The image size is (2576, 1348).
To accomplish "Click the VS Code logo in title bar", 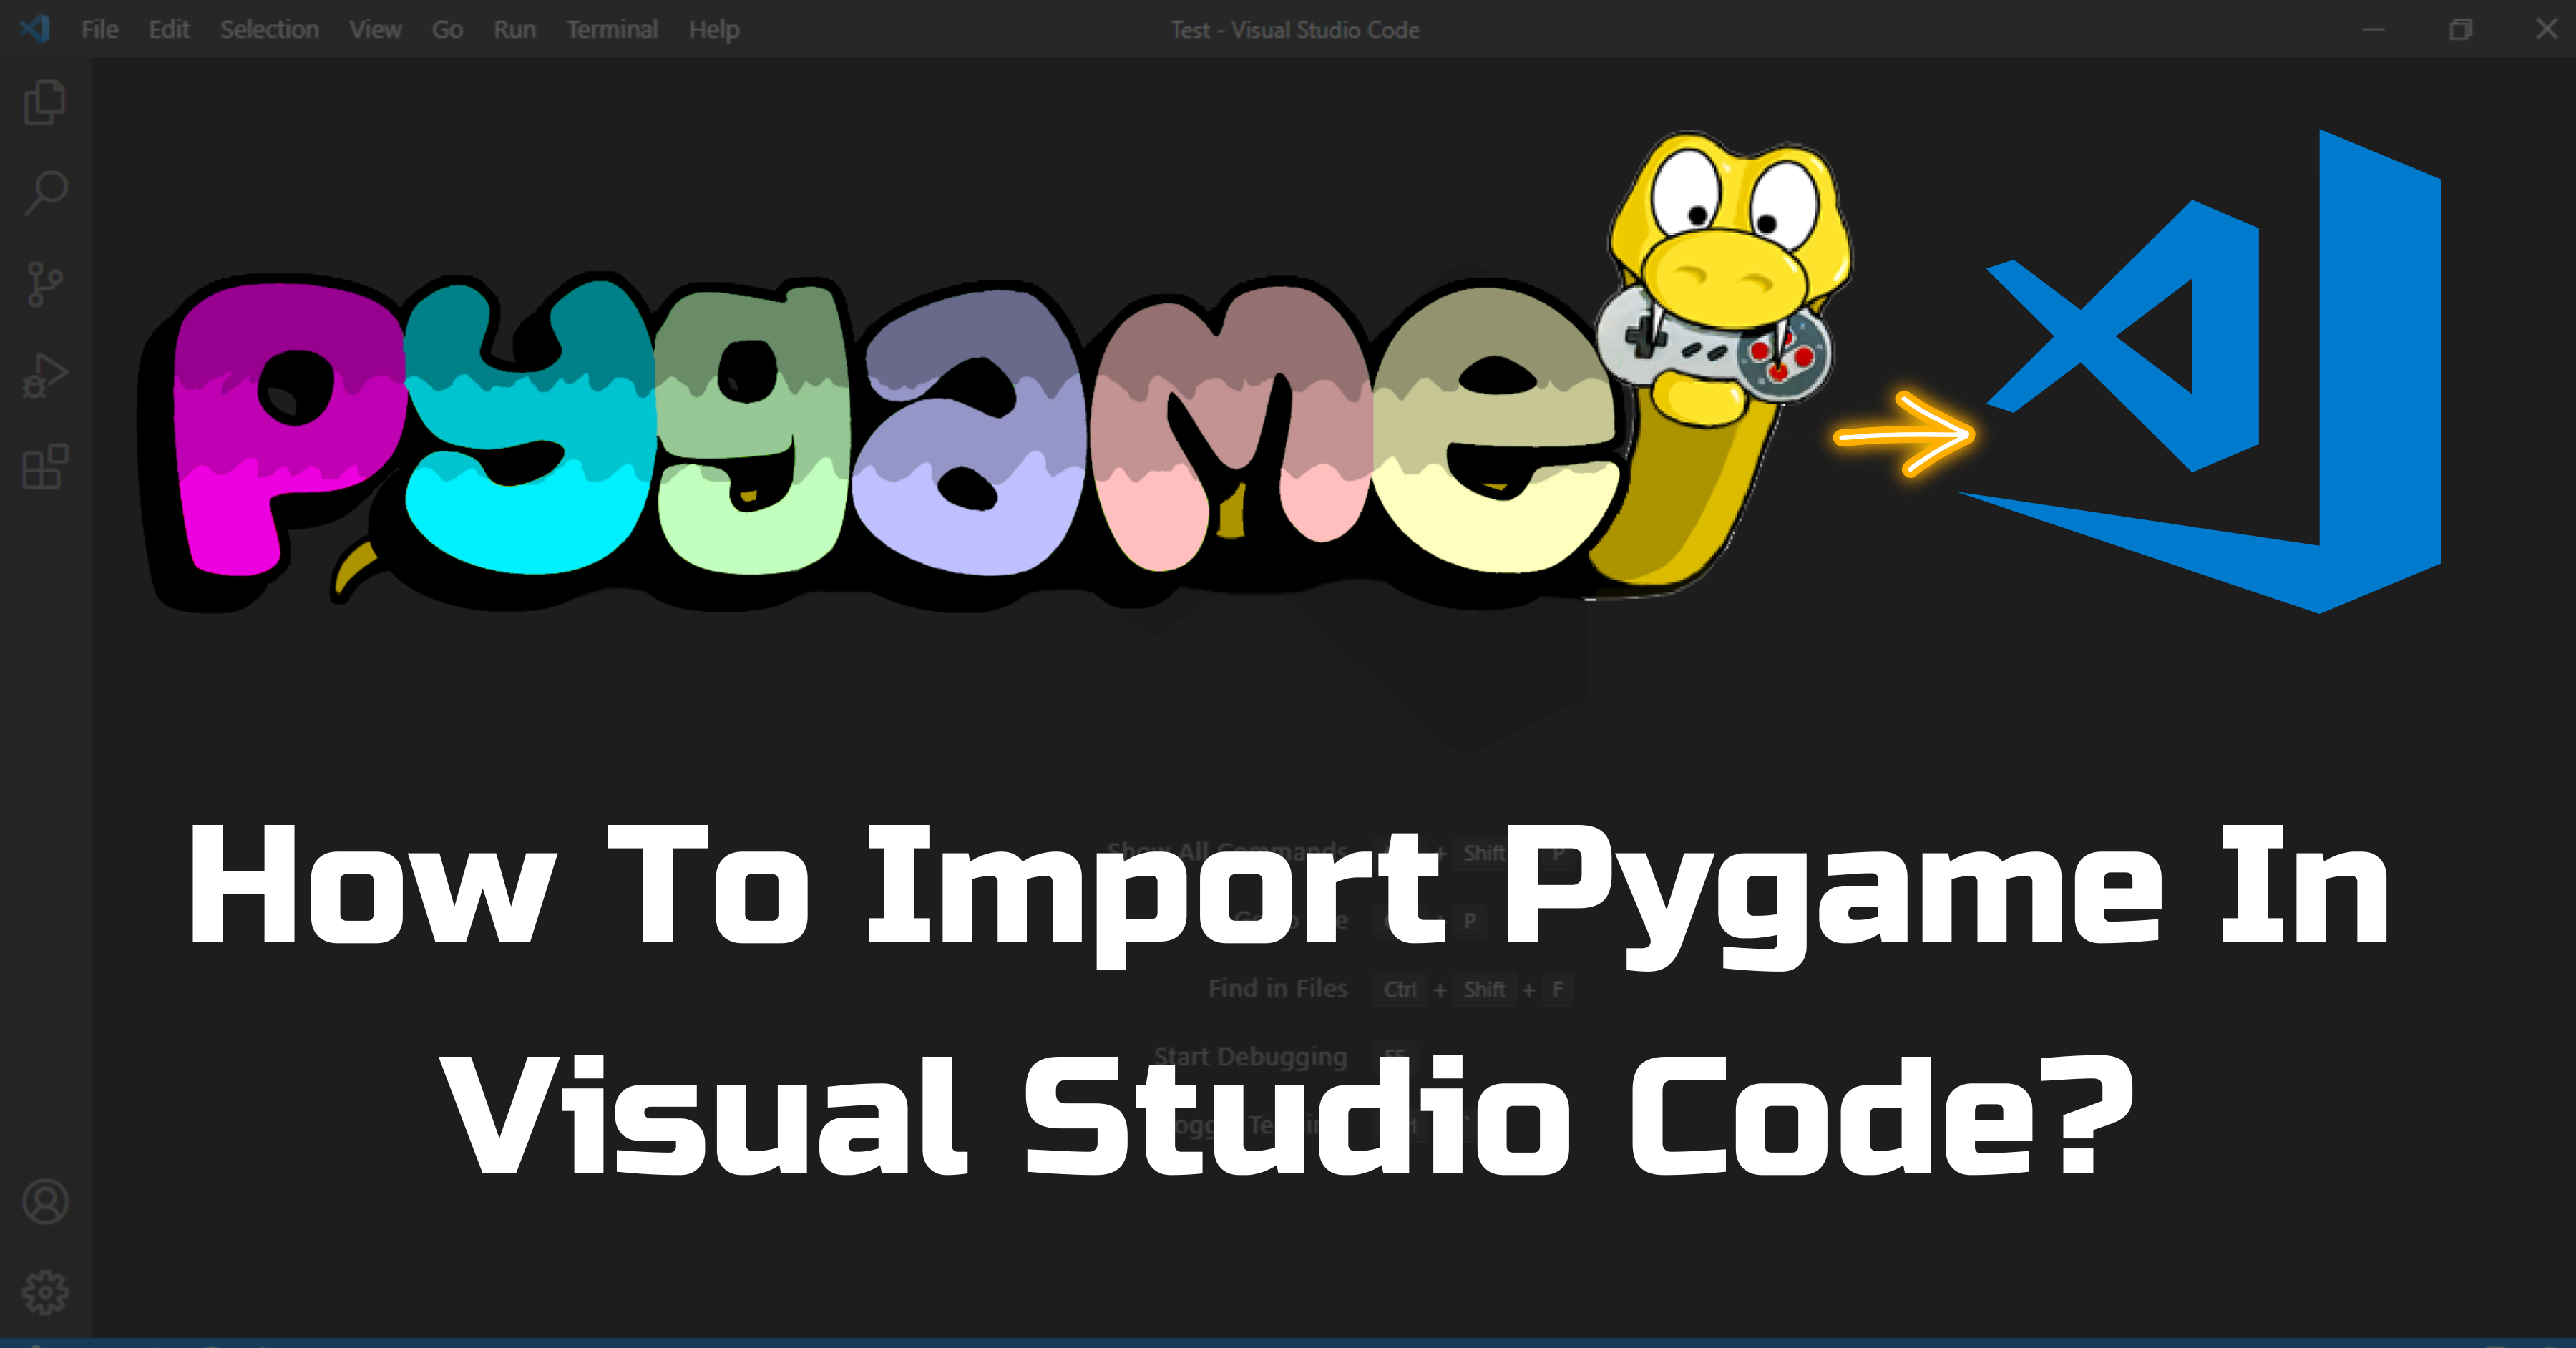I will tap(36, 29).
